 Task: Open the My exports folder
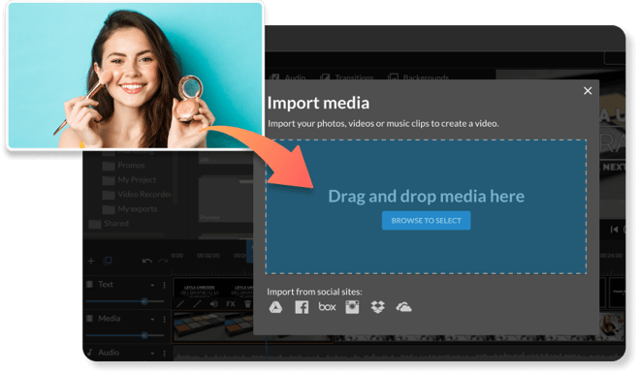pyautogui.click(x=130, y=209)
